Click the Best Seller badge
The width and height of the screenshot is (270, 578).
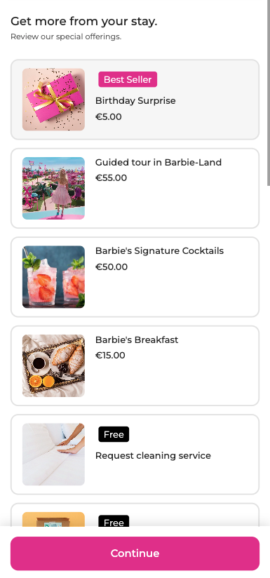(128, 79)
